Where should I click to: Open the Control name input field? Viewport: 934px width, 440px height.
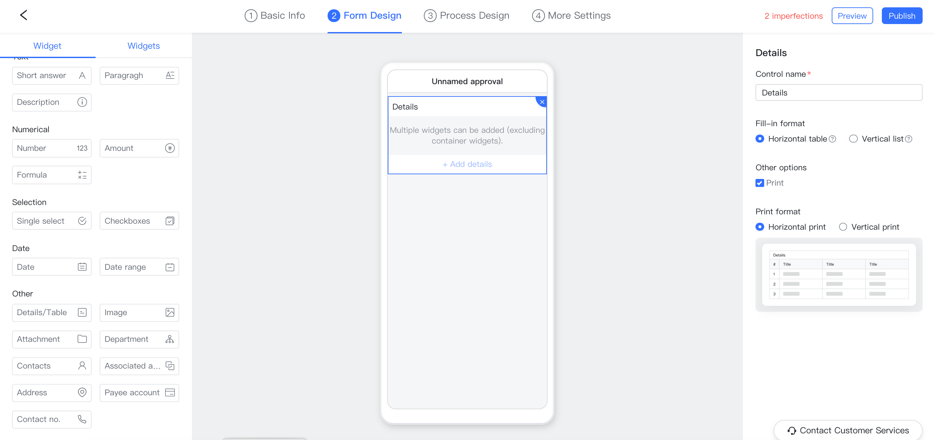coord(838,92)
